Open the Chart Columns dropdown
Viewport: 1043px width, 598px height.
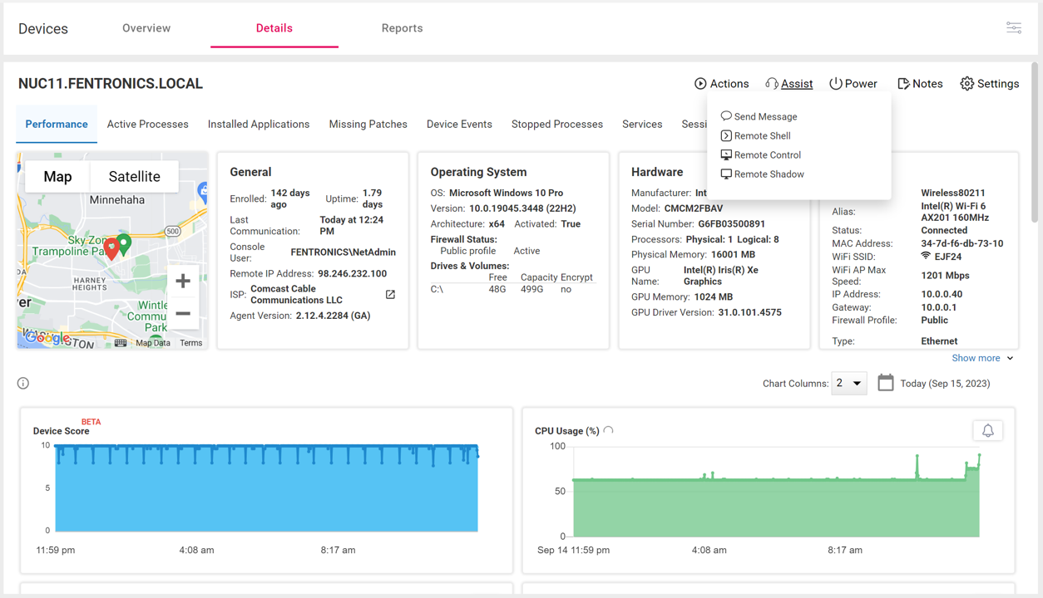point(848,383)
